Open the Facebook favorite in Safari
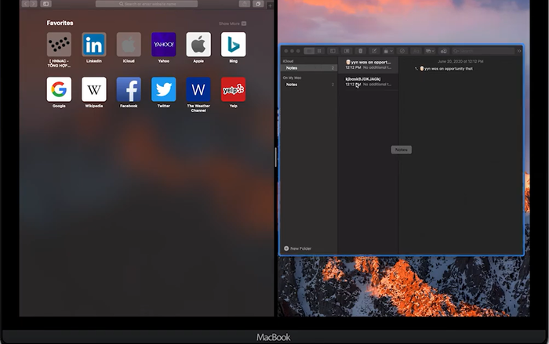549x344 pixels. [129, 89]
